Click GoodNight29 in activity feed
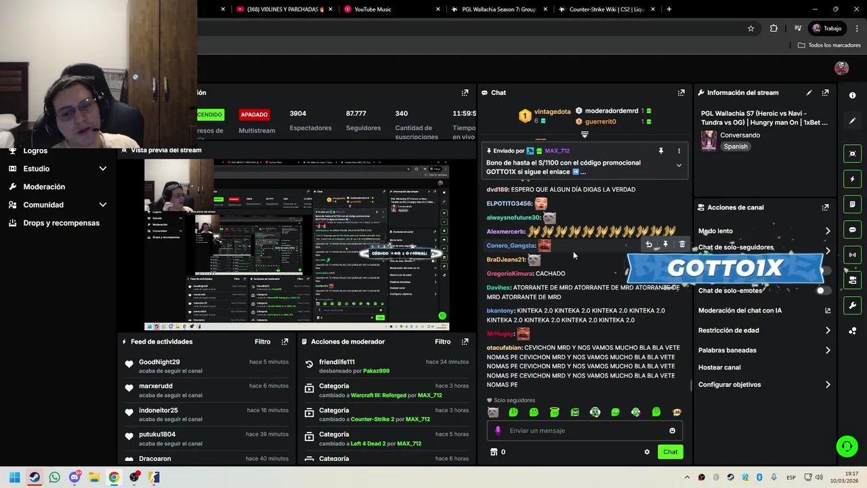Viewport: 867px width, 488px height. (x=159, y=362)
